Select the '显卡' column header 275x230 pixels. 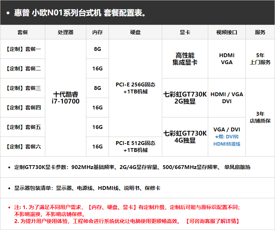185,32
